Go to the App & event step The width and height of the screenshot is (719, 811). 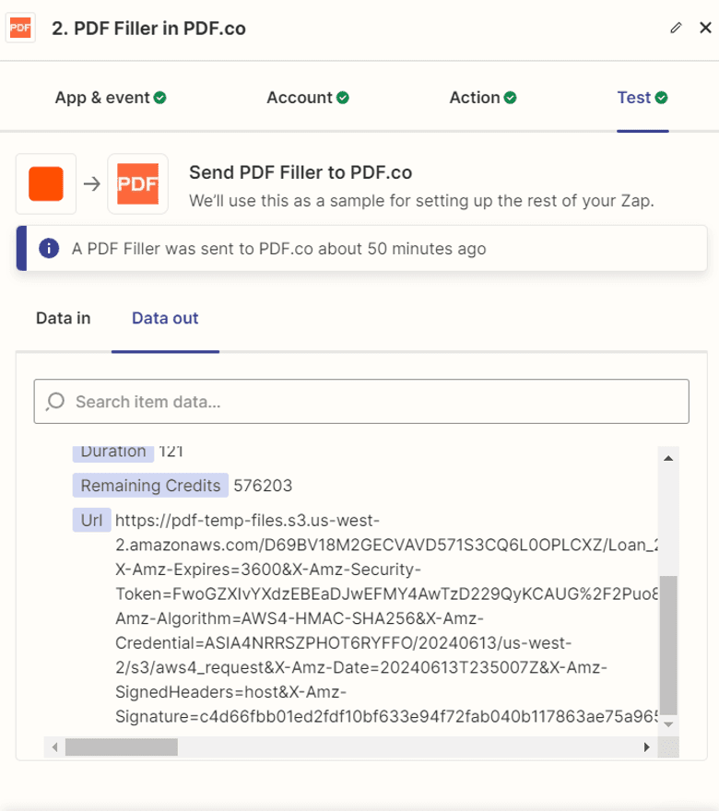102,97
